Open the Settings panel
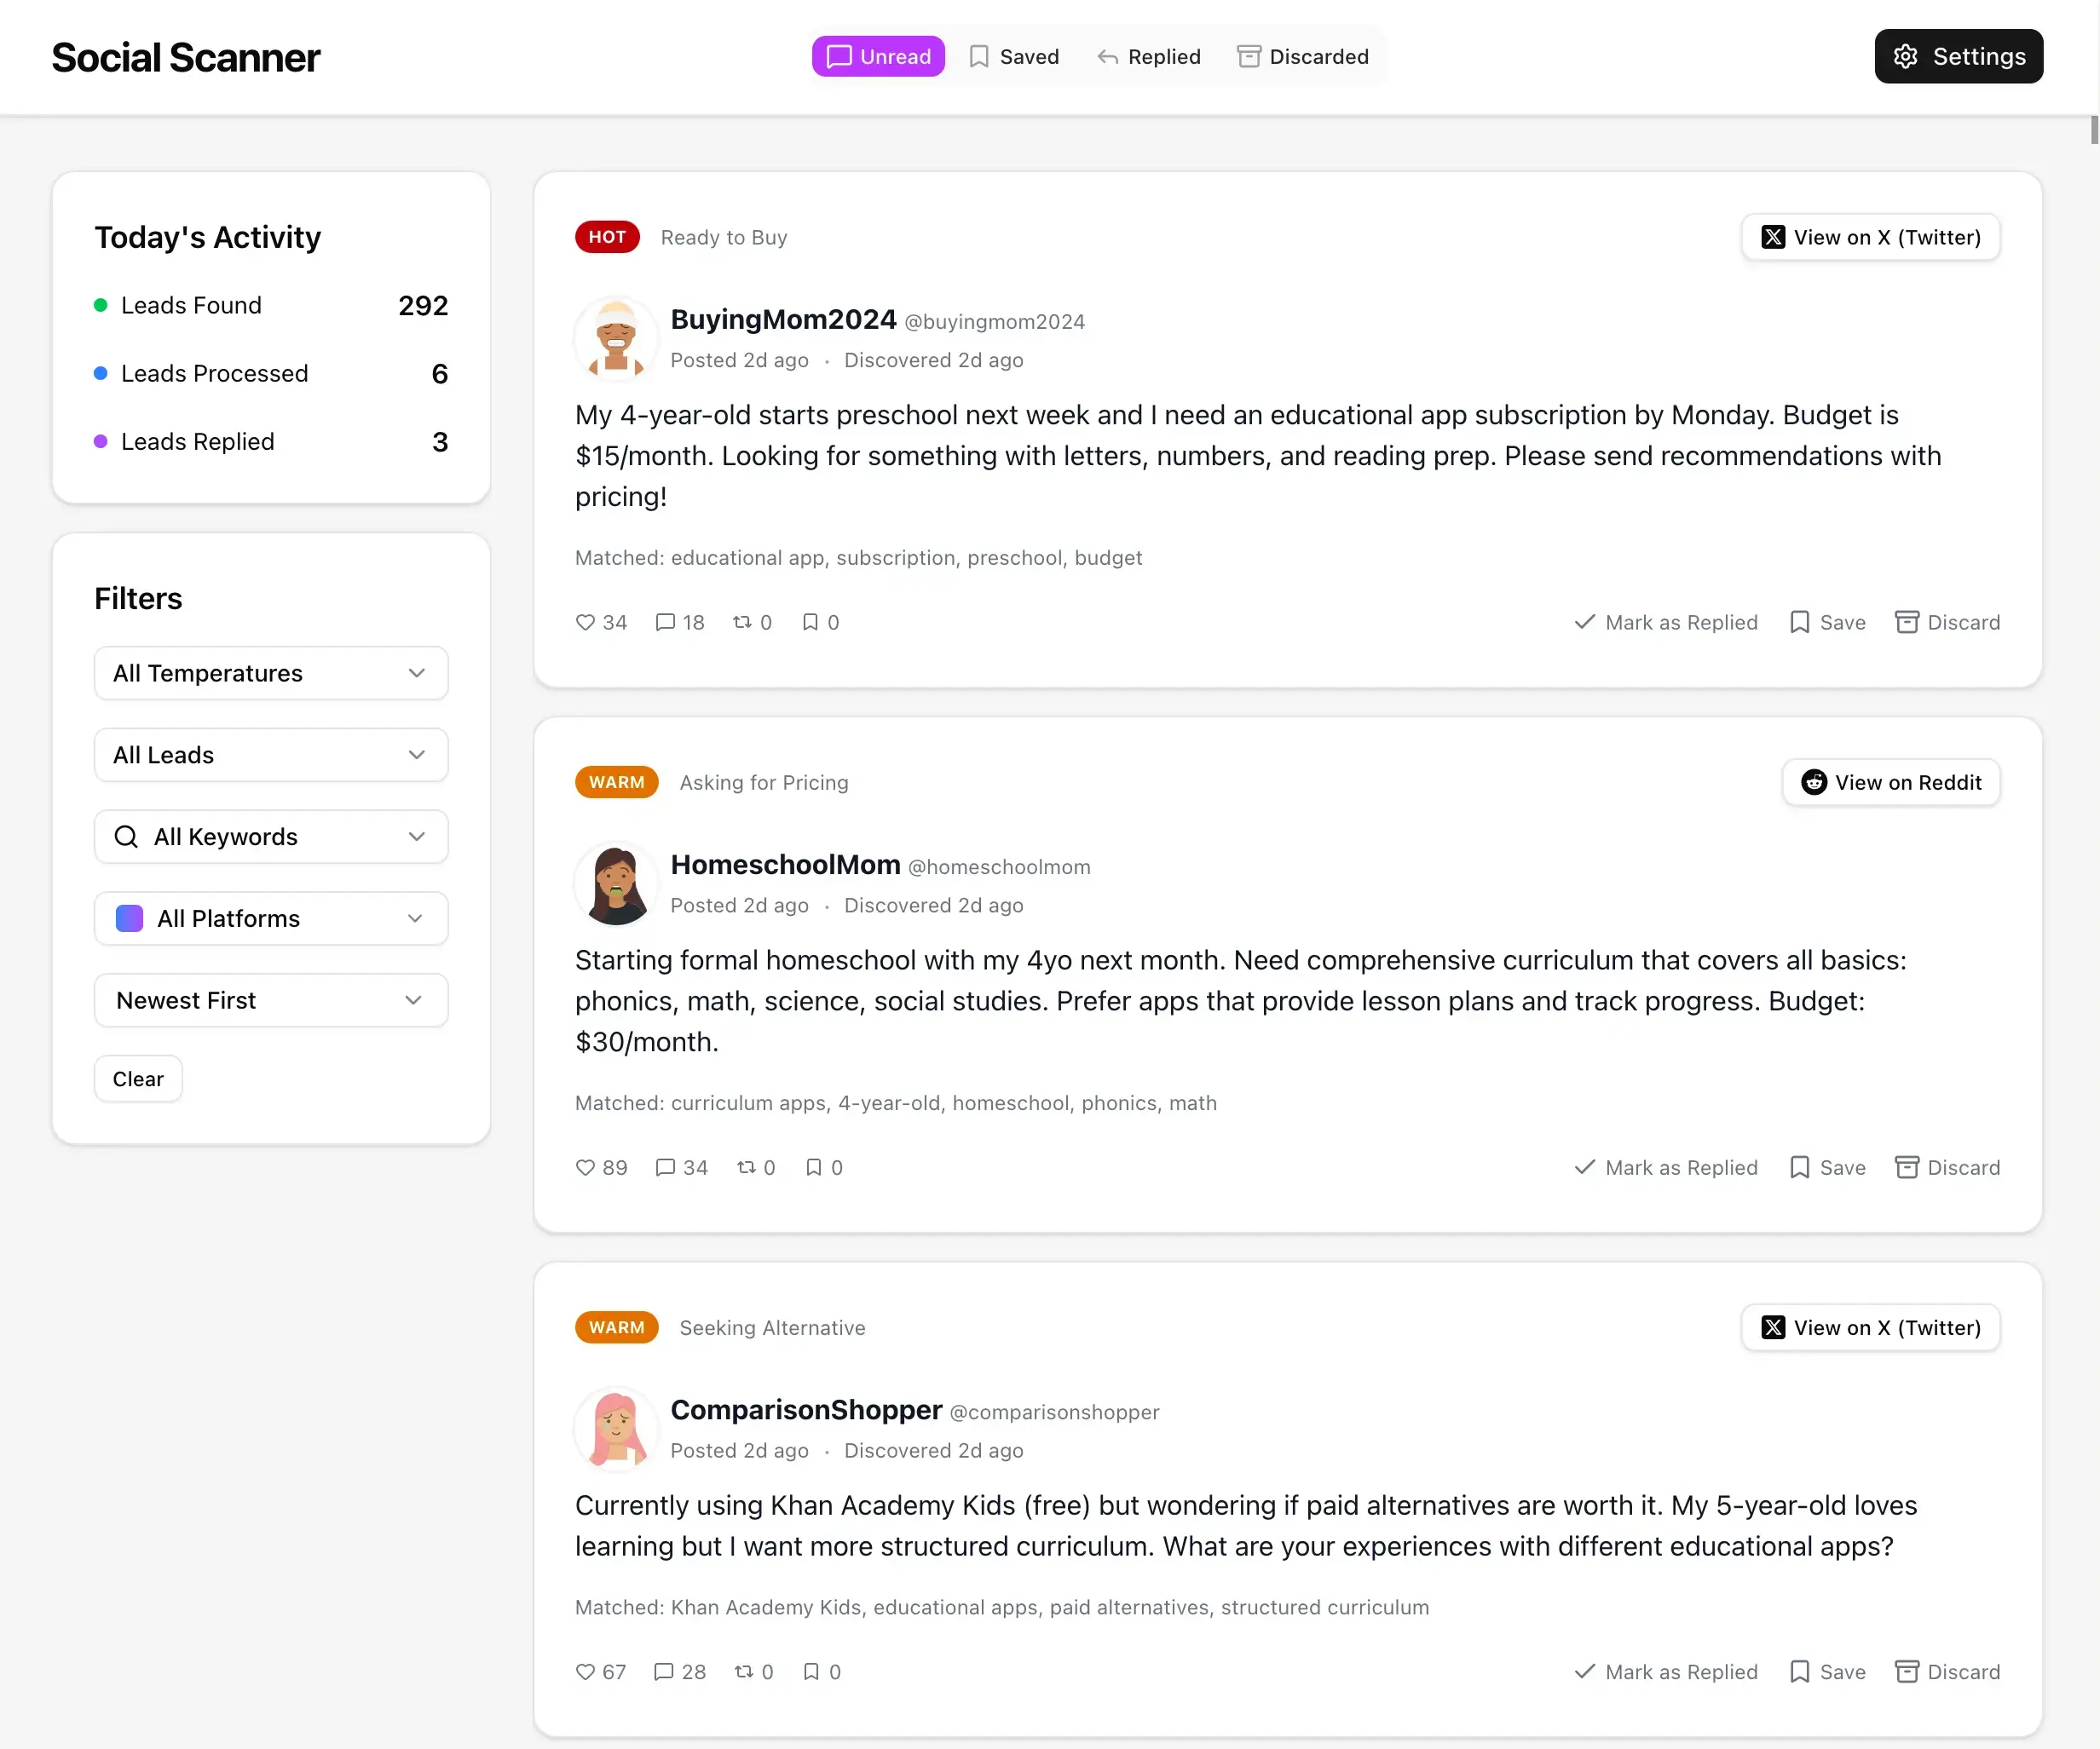 (1957, 56)
